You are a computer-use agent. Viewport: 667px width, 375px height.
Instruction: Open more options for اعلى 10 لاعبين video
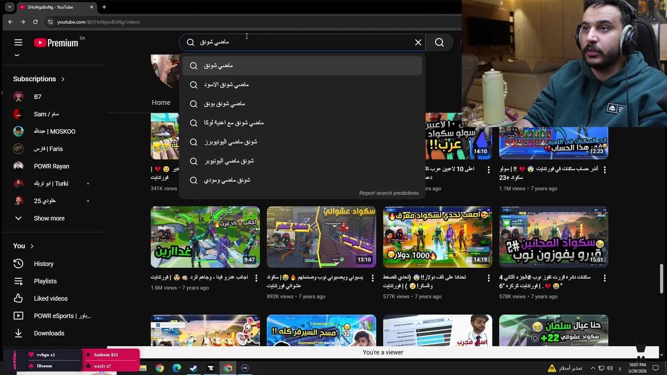click(x=488, y=170)
